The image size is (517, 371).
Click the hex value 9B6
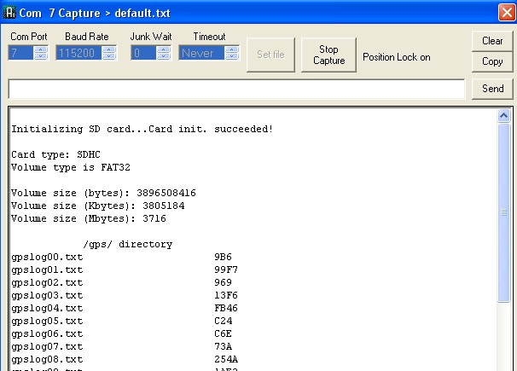(223, 257)
